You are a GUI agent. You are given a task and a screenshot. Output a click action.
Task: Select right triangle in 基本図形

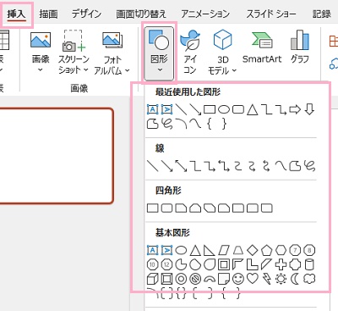pyautogui.click(x=210, y=250)
